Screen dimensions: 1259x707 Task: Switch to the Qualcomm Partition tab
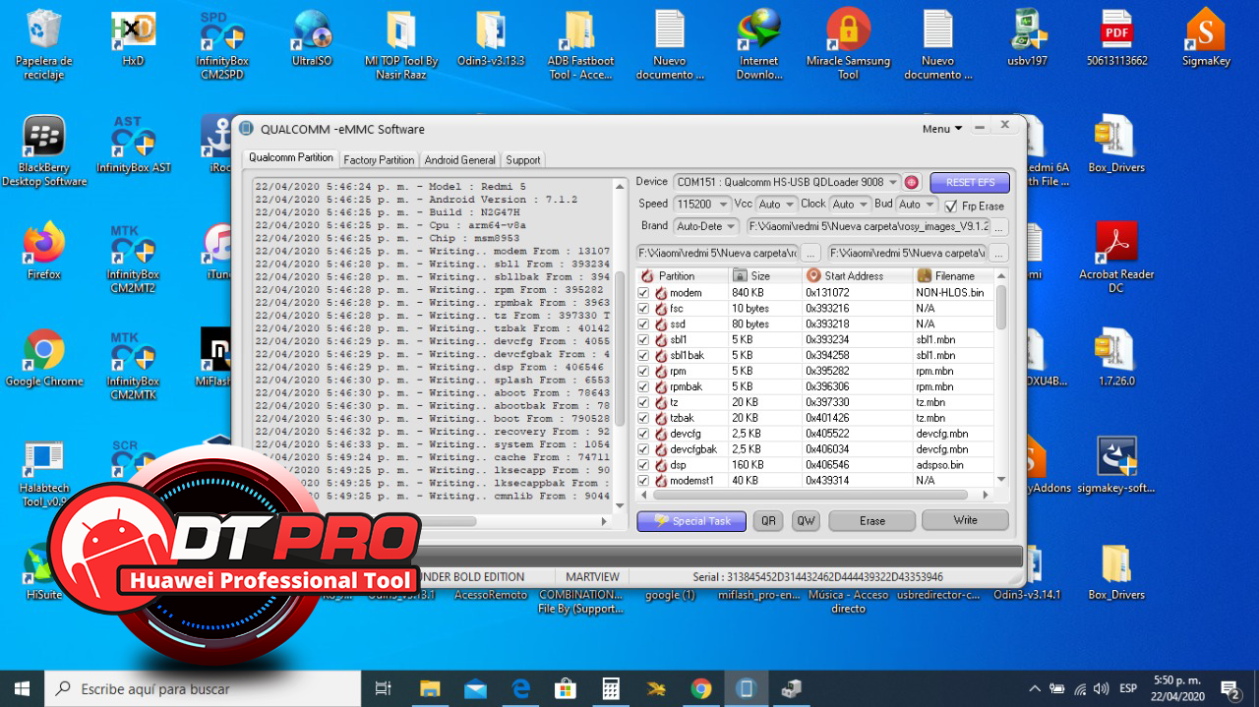[291, 158]
